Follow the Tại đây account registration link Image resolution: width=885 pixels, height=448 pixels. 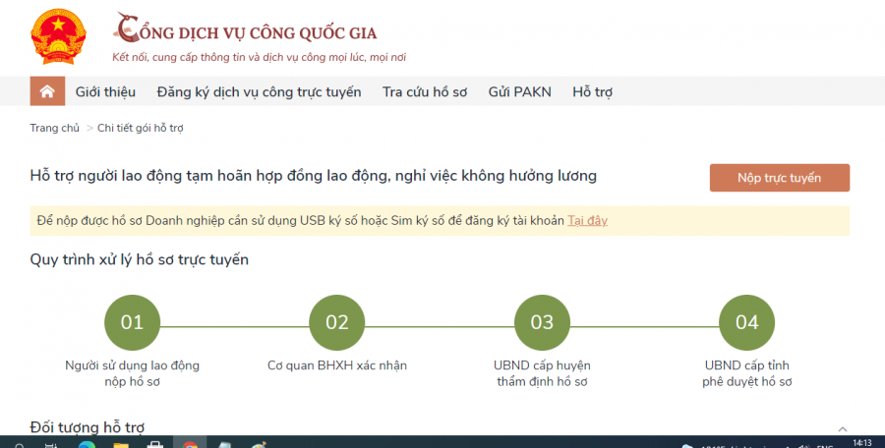click(x=588, y=221)
